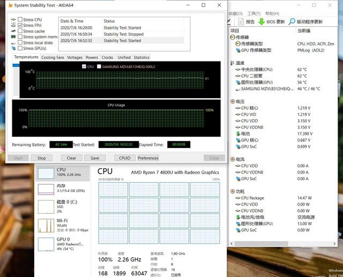
Task: Enable Stress local disks checkbox
Action: click(x=20, y=42)
